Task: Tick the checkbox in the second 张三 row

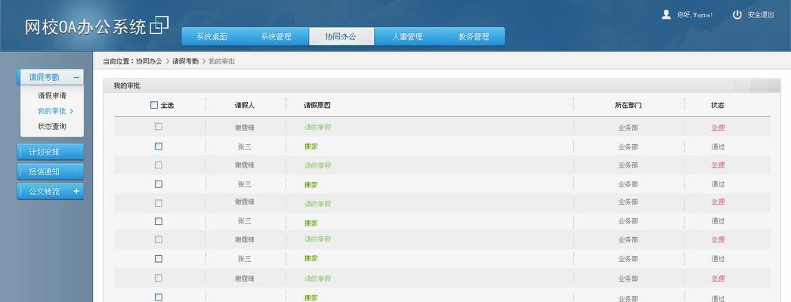Action: [159, 184]
